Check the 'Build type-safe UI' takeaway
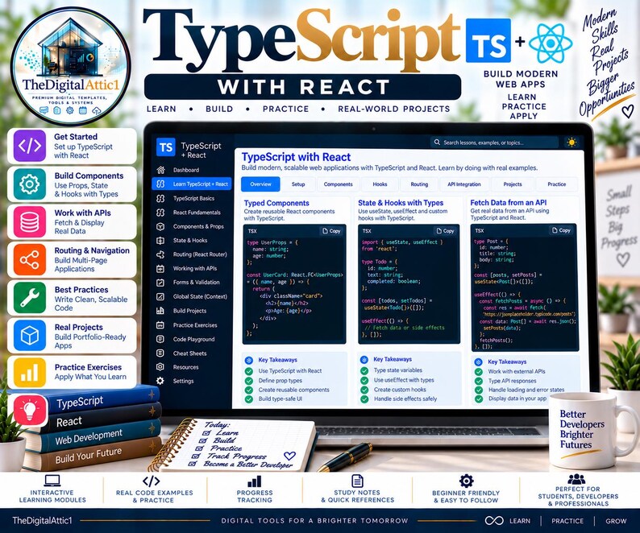 [248, 399]
